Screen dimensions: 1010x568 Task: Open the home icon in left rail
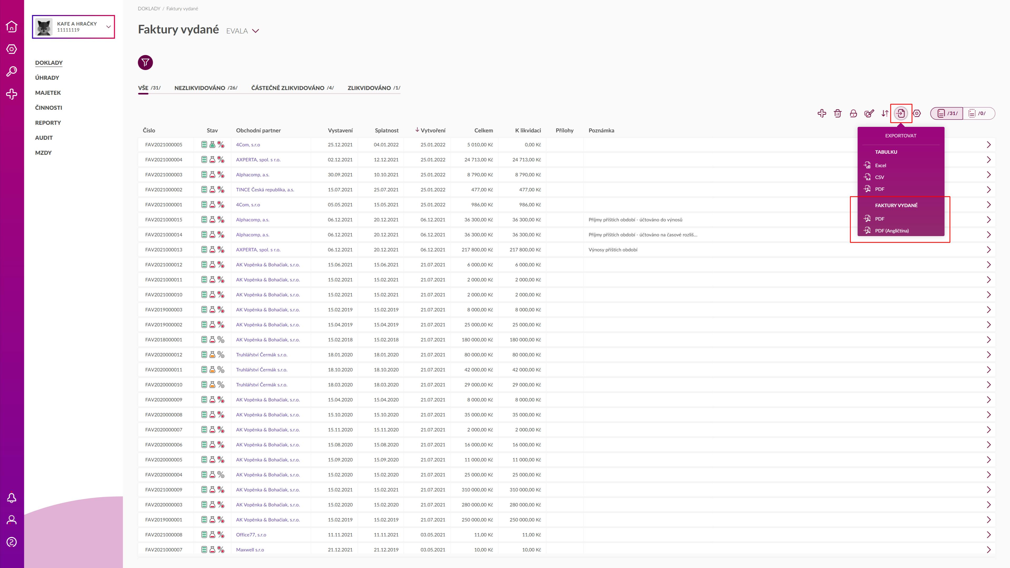[x=12, y=26]
